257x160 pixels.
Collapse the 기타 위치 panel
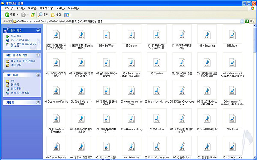coord(38,75)
